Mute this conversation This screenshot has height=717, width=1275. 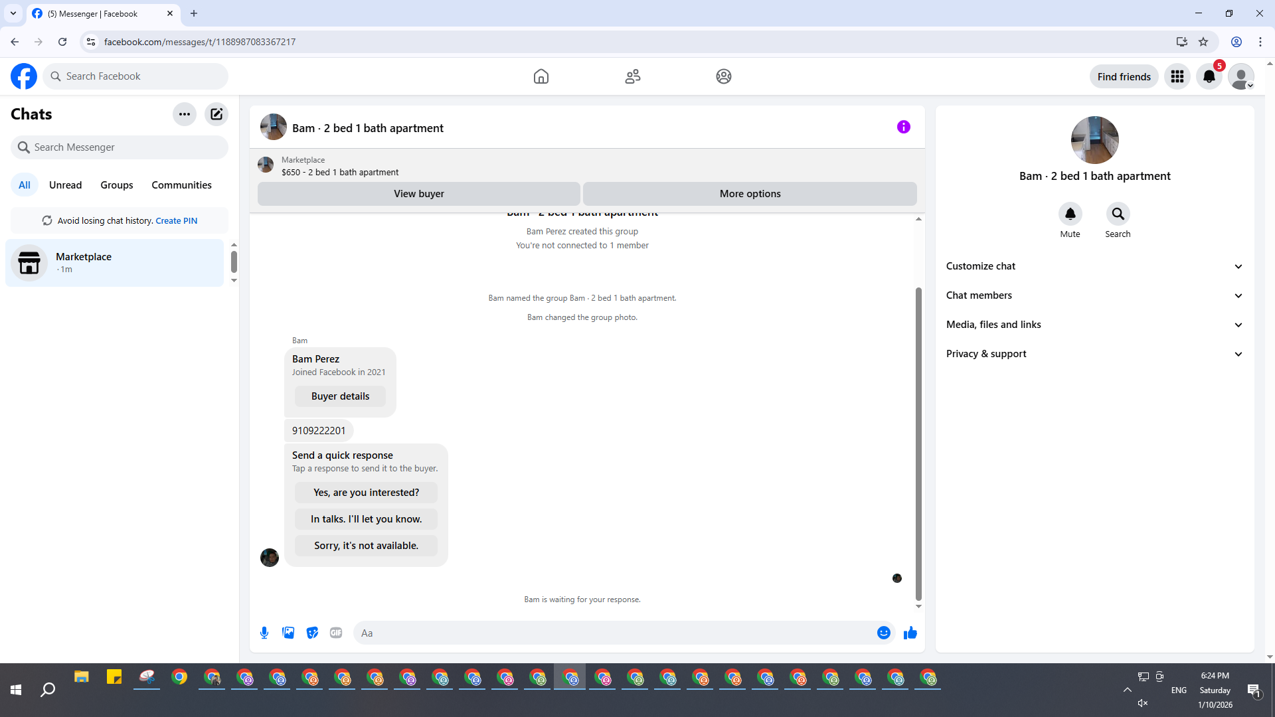[1070, 214]
